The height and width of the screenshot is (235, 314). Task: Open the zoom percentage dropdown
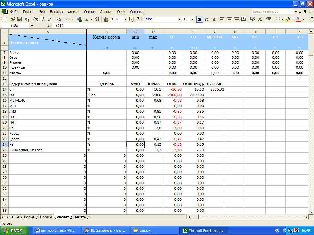125,19
